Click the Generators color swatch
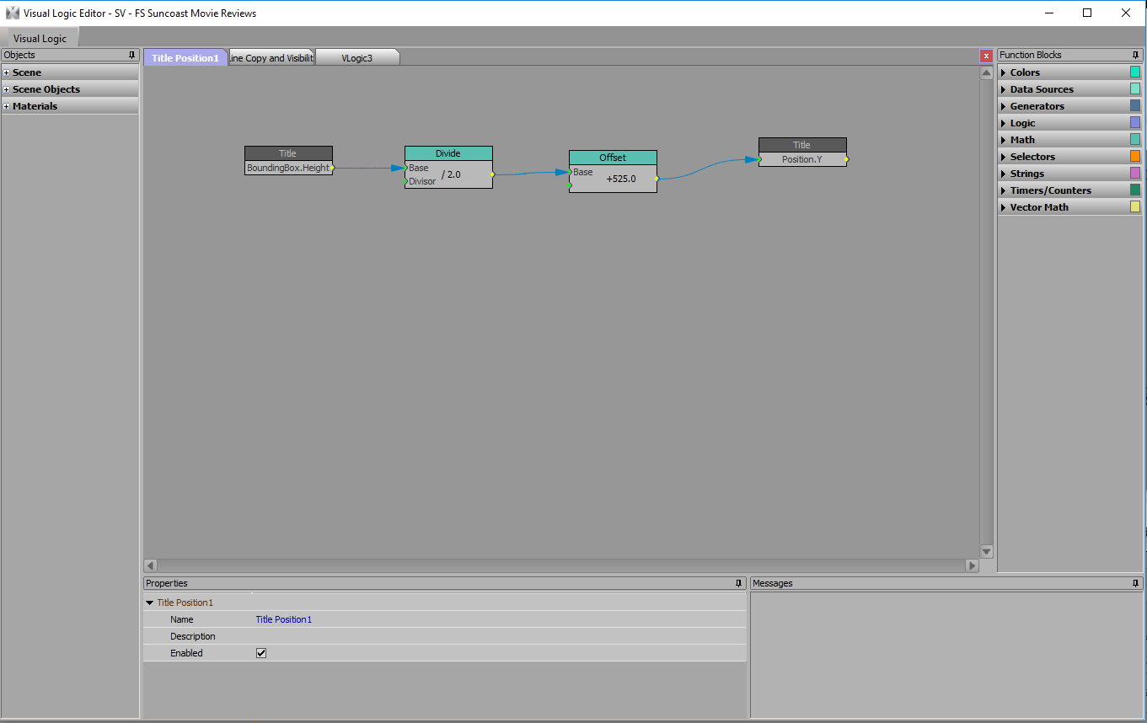The height and width of the screenshot is (723, 1147). 1135,106
